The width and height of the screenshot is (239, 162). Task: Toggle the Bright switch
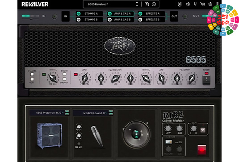coord(64,74)
